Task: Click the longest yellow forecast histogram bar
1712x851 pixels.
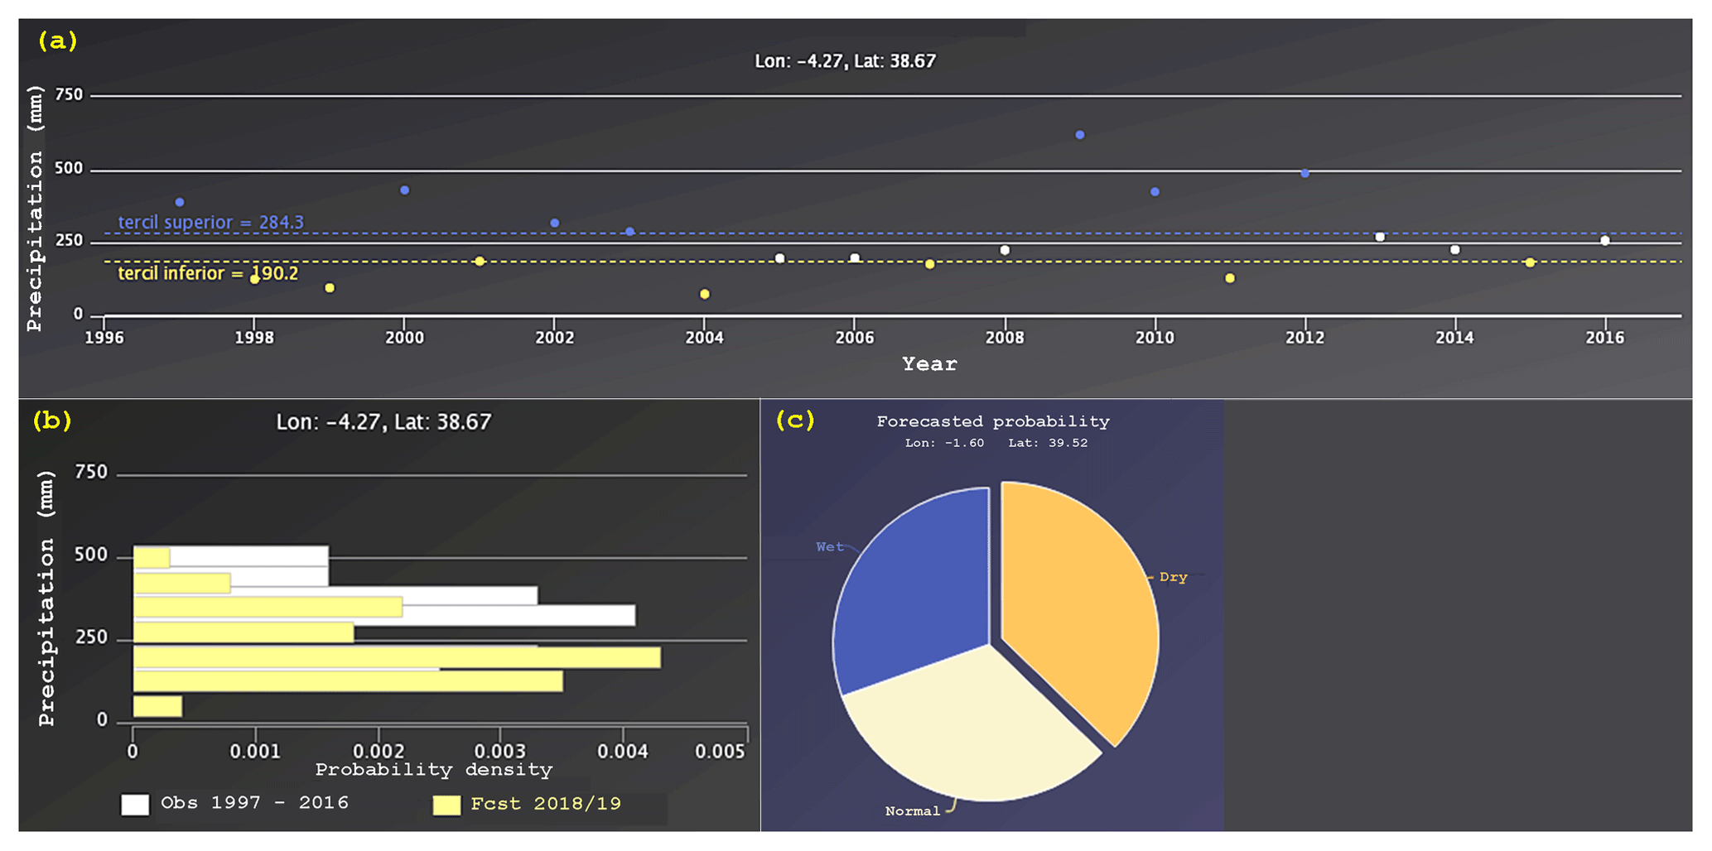Action: 397,657
